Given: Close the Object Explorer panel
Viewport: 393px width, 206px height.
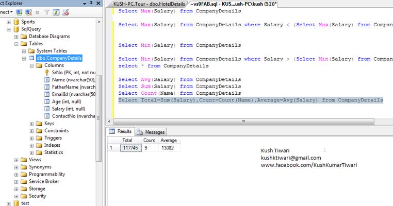Looking at the screenshot, I should coord(98,3).
